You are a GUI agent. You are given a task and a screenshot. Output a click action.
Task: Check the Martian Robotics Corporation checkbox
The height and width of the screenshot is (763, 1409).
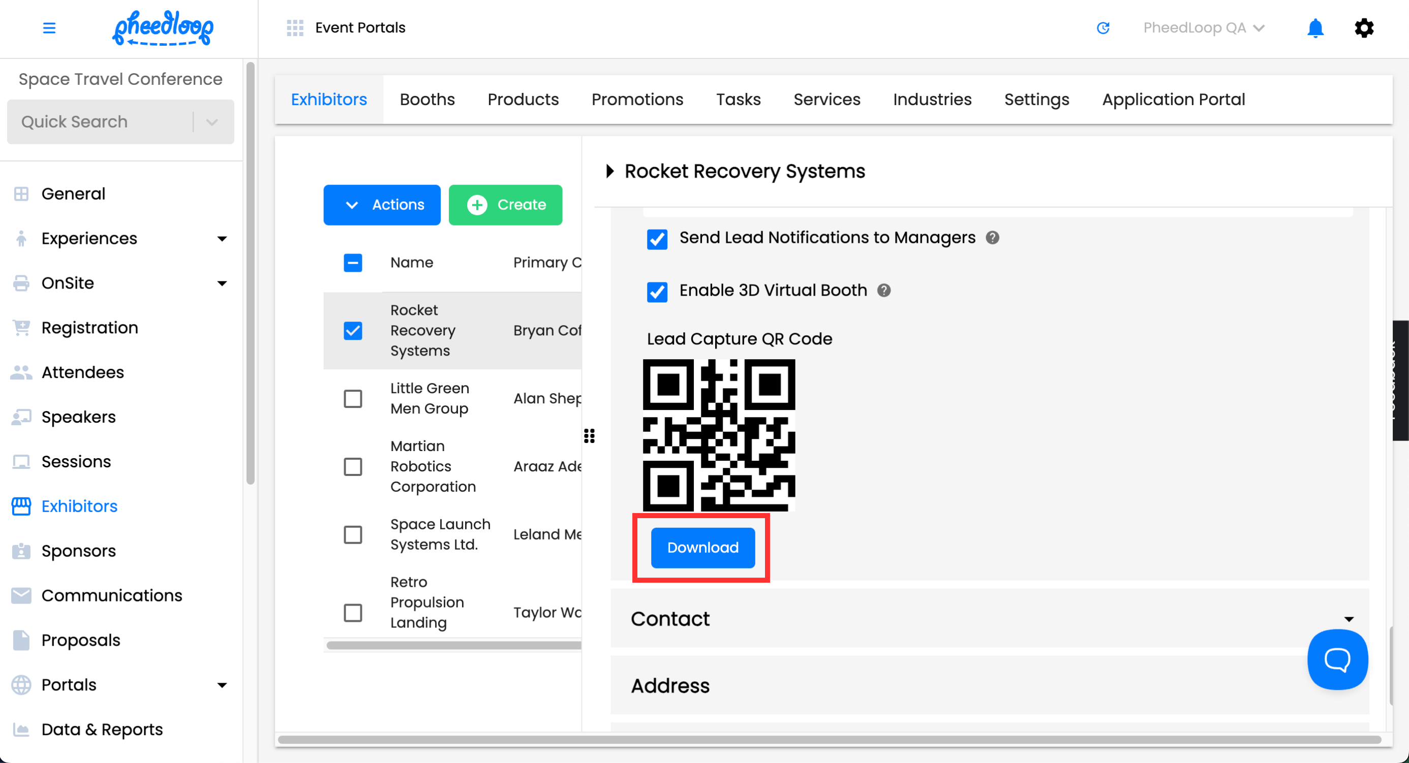click(353, 467)
